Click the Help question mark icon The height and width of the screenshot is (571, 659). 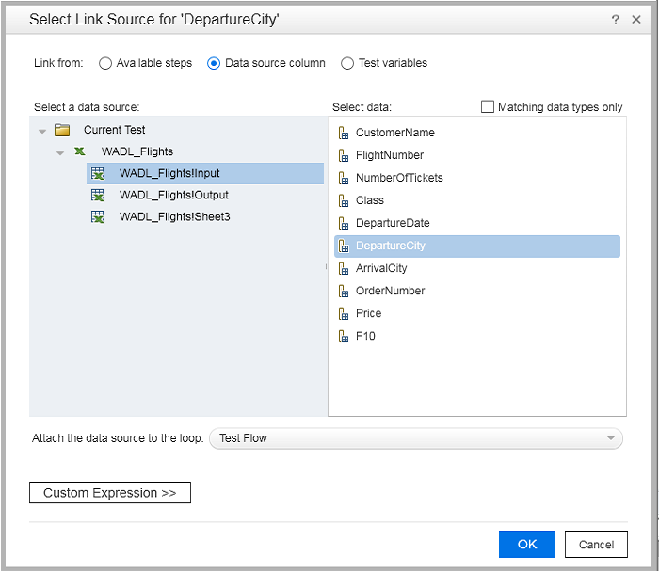click(x=615, y=19)
